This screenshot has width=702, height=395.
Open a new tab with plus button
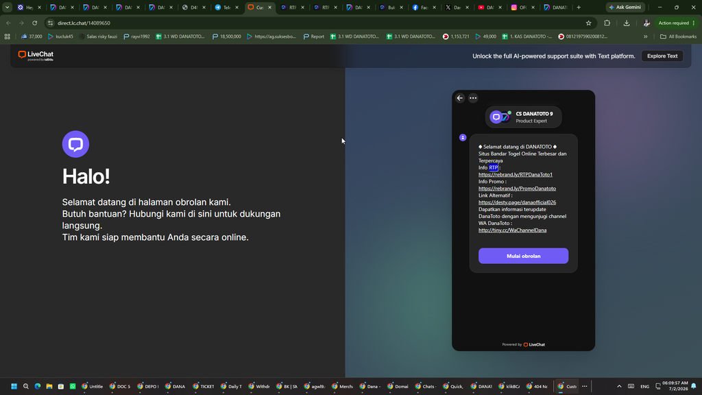coord(579,7)
